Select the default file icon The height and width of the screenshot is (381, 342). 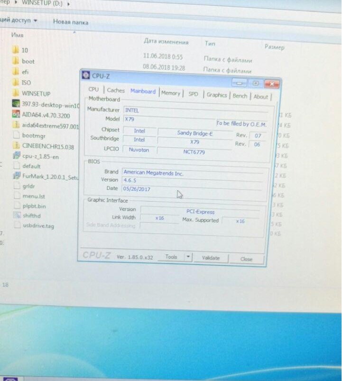(17, 166)
